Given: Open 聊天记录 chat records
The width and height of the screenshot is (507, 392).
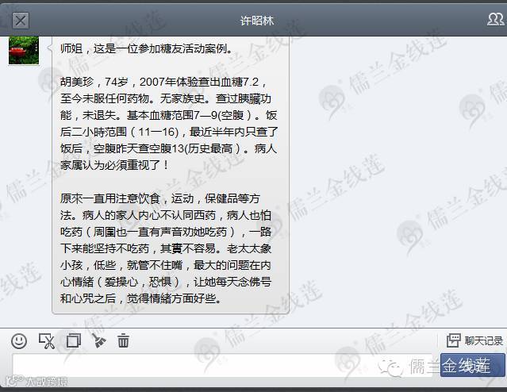Looking at the screenshot, I should 483,340.
